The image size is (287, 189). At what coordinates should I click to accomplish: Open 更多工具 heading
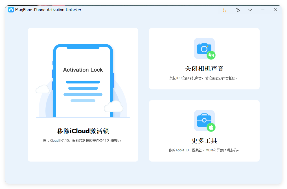tap(204, 141)
